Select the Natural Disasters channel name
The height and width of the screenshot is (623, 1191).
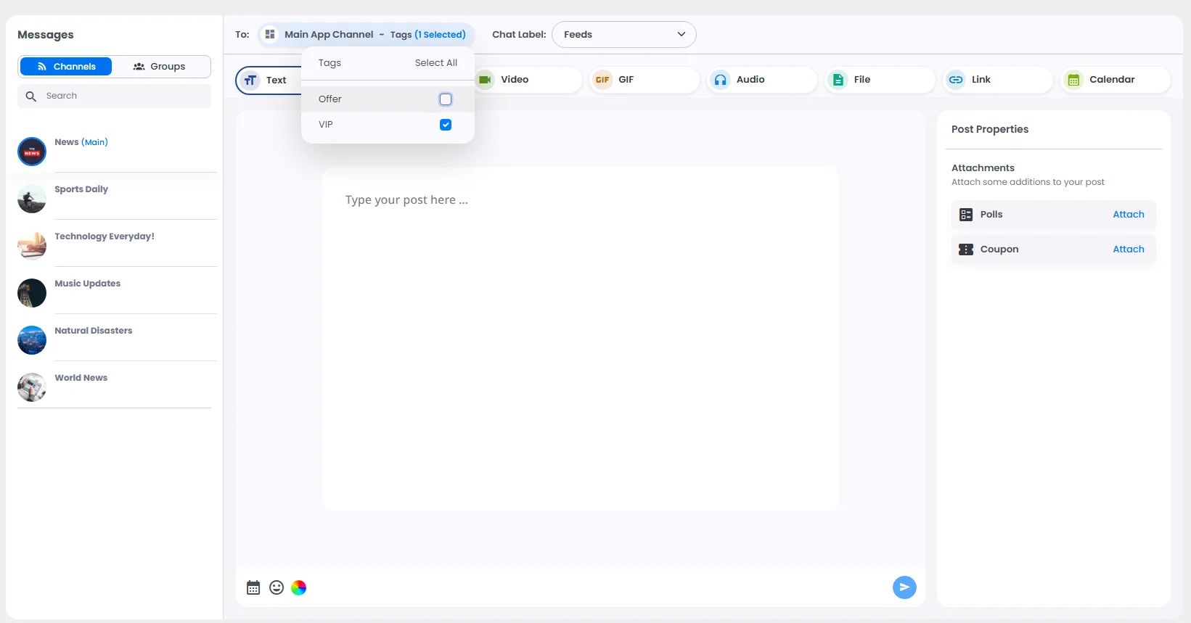coord(94,331)
